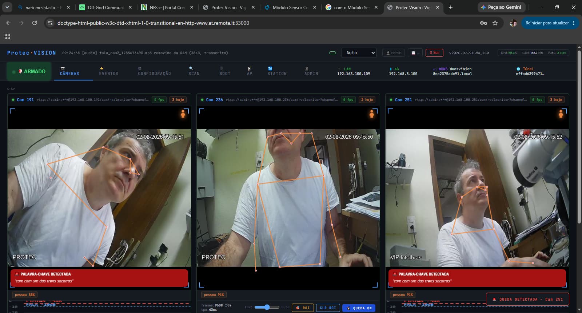Click the '3 hoje' badge on Cam 191
This screenshot has height=313, width=582.
point(178,100)
